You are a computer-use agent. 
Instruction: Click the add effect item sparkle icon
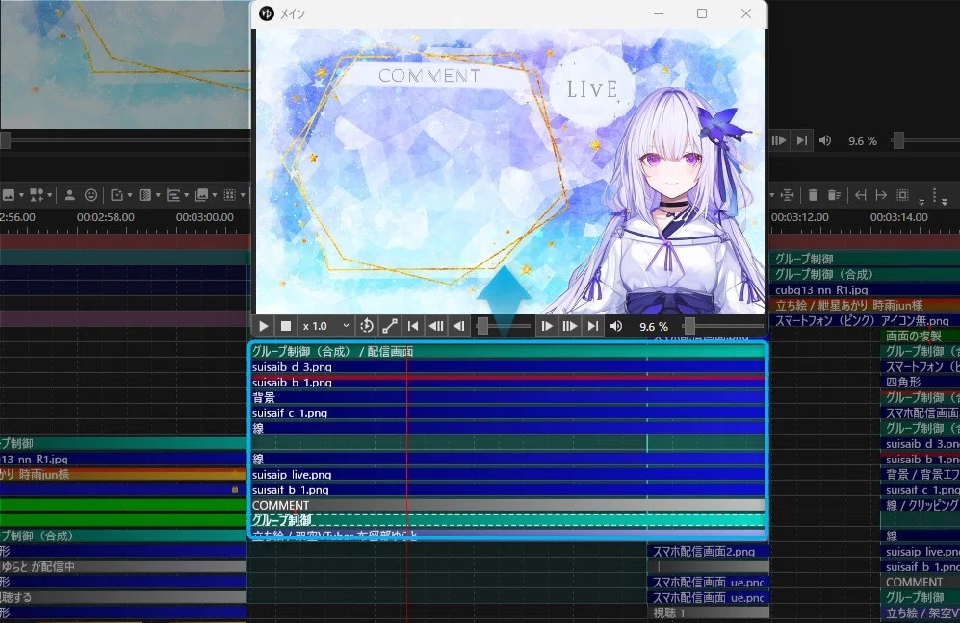pyautogui.click(x=117, y=195)
